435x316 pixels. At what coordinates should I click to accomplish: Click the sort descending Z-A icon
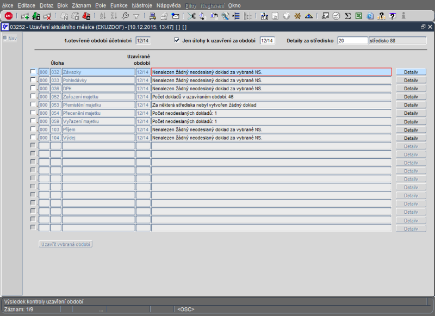click(x=114, y=16)
